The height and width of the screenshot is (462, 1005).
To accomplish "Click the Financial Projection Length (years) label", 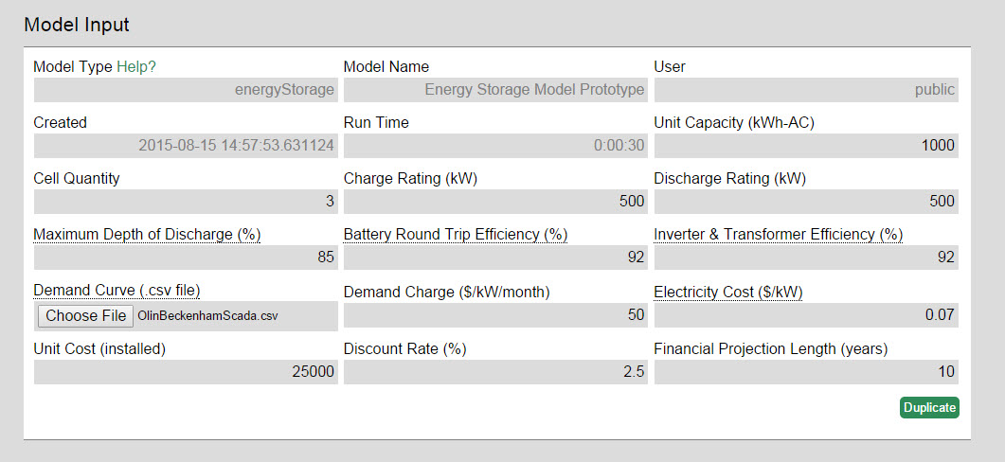I will point(771,349).
